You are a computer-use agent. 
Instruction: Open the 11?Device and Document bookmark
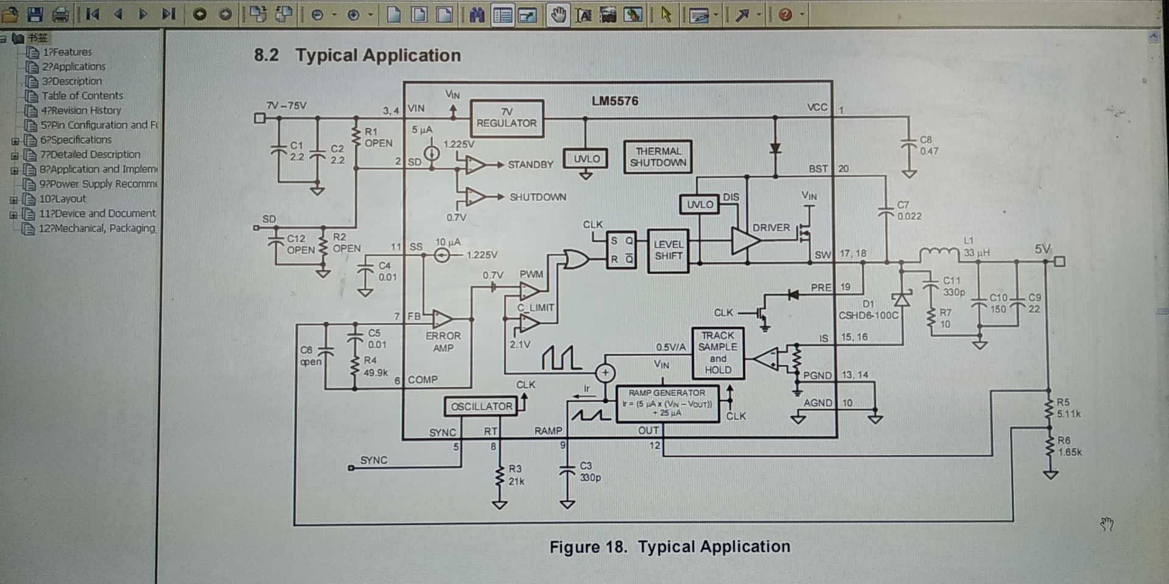click(x=97, y=214)
